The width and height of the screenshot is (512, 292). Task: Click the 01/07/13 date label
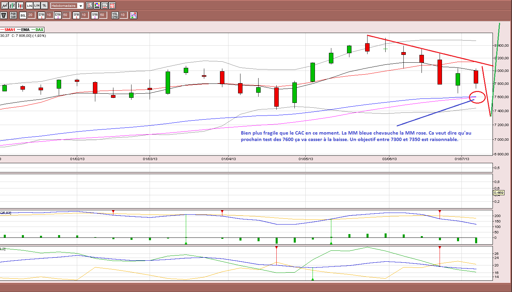pyautogui.click(x=462, y=159)
